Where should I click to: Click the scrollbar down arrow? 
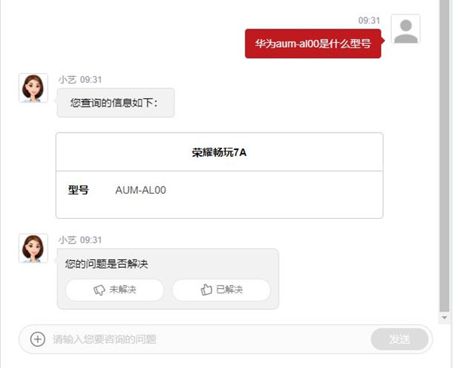tap(445, 317)
